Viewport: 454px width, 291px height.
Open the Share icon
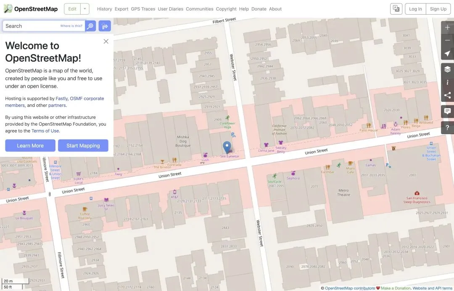coord(447,95)
